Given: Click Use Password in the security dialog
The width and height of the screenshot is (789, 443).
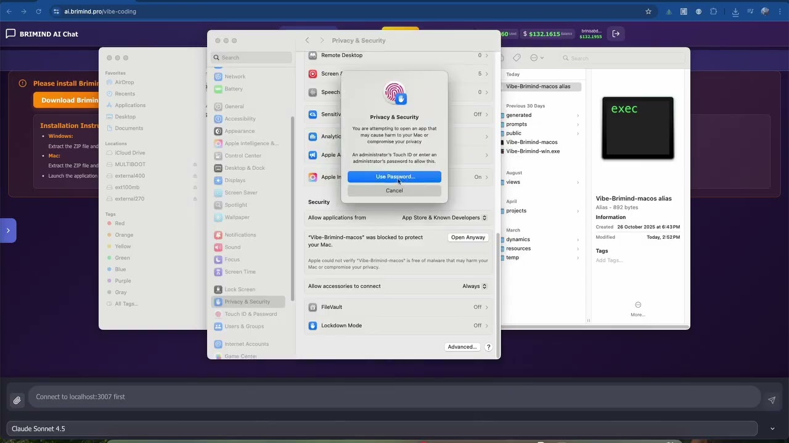Looking at the screenshot, I should [x=394, y=177].
